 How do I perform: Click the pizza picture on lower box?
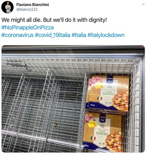click(114, 142)
